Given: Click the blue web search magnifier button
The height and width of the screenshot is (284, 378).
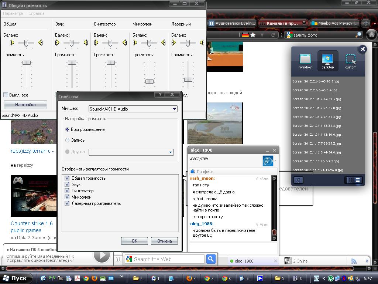Looking at the screenshot, I should (x=211, y=259).
